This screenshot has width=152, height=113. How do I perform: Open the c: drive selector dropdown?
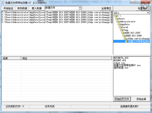coord(148,13)
